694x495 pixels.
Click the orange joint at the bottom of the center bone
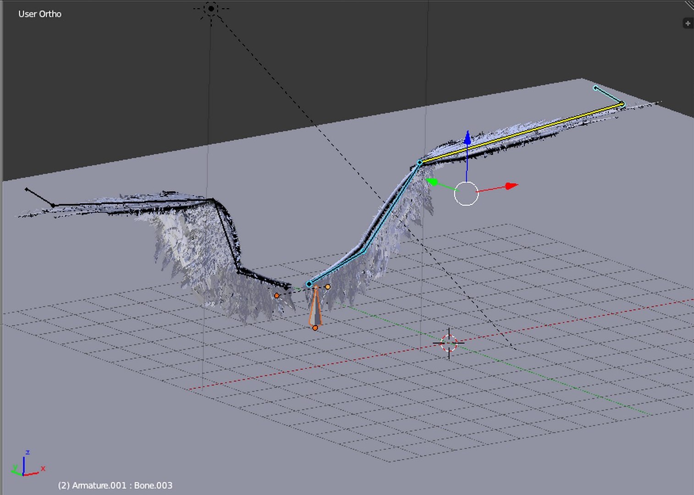click(315, 328)
